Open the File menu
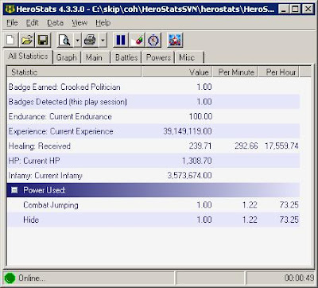 [12, 23]
